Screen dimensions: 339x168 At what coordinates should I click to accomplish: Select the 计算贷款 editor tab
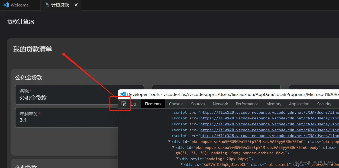[x=61, y=5]
